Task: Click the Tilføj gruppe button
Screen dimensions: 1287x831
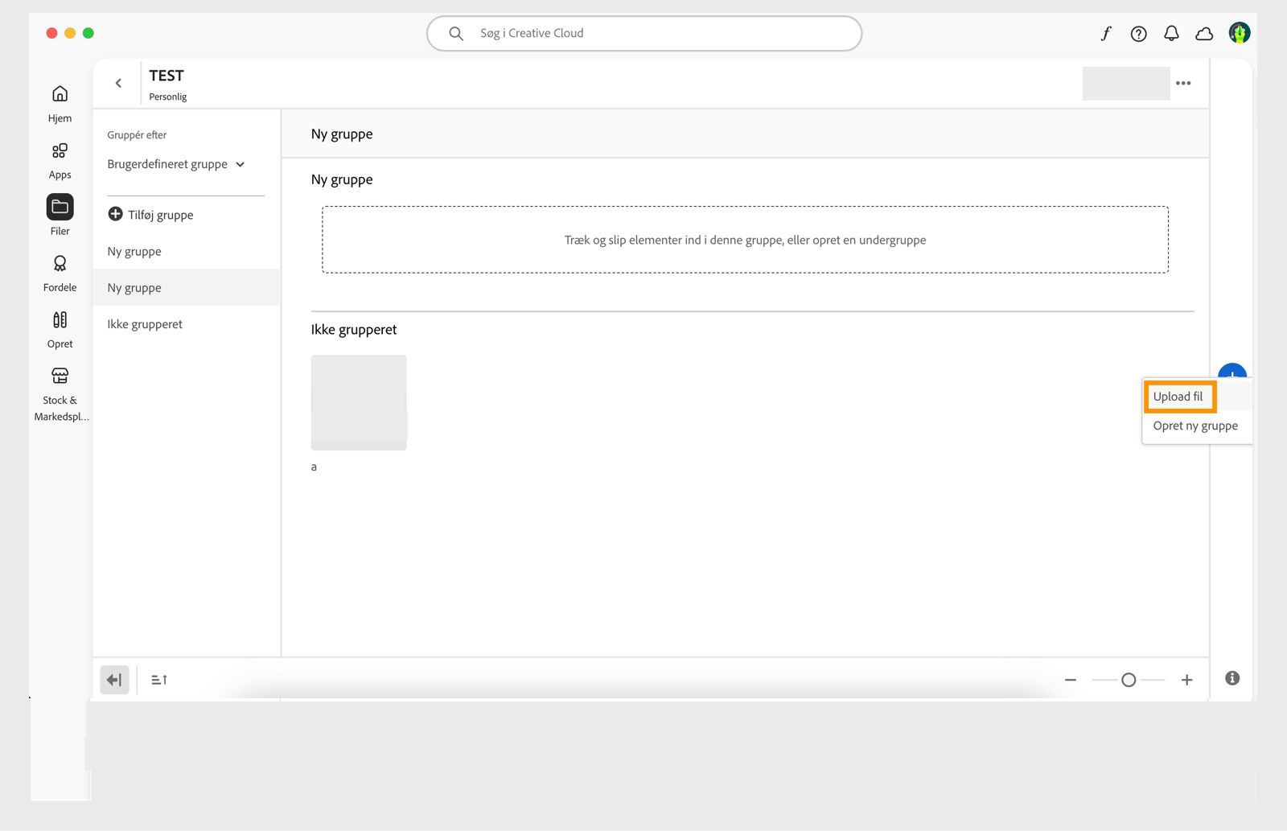Action: point(150,215)
